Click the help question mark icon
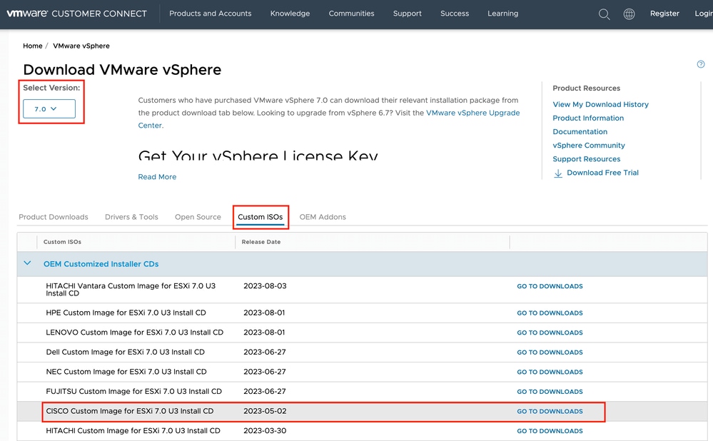 [x=701, y=64]
